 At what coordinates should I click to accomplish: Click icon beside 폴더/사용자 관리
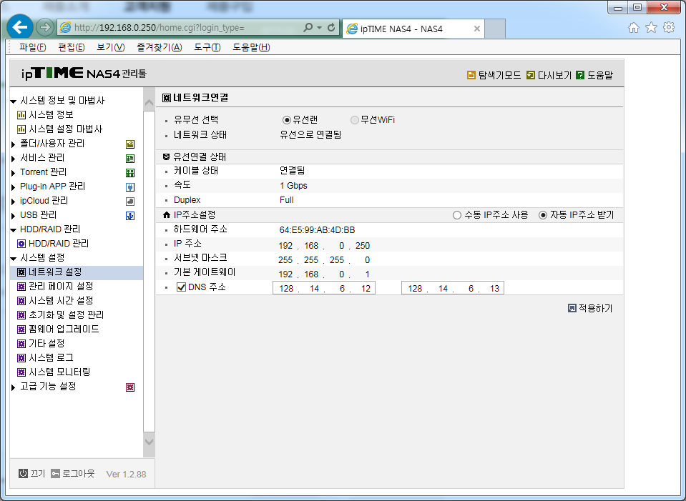pyautogui.click(x=130, y=144)
